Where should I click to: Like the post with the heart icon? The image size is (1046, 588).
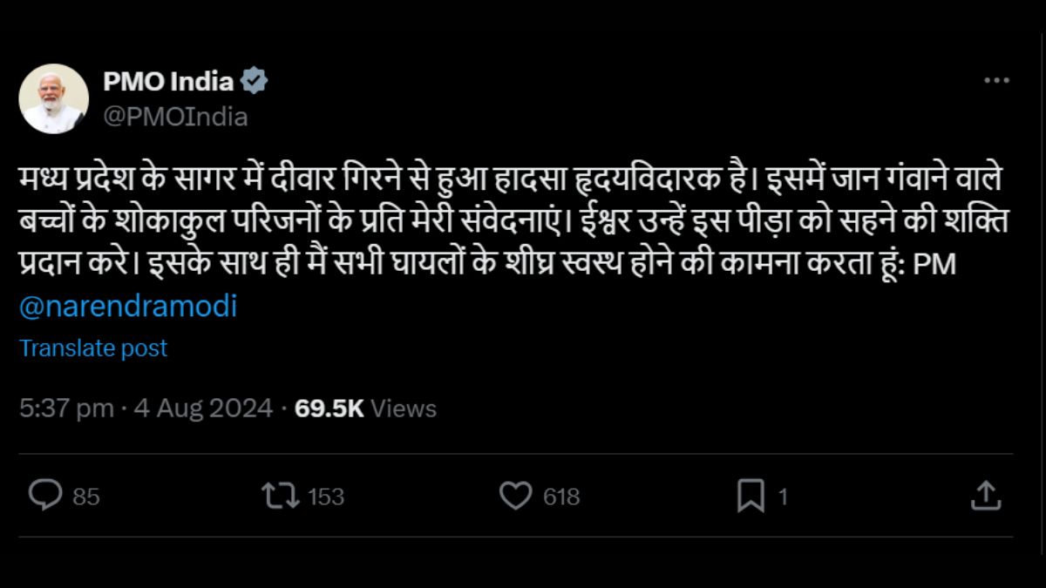515,496
